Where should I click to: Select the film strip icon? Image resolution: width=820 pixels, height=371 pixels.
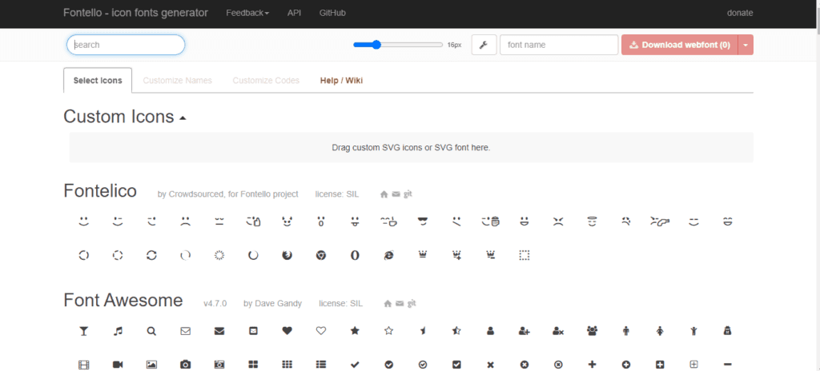pyautogui.click(x=83, y=365)
